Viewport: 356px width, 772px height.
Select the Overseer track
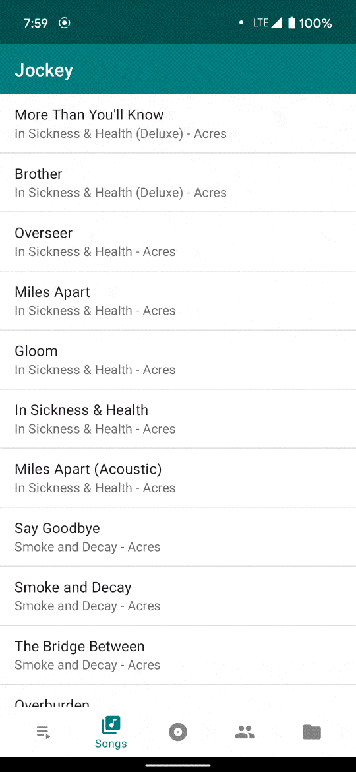178,241
